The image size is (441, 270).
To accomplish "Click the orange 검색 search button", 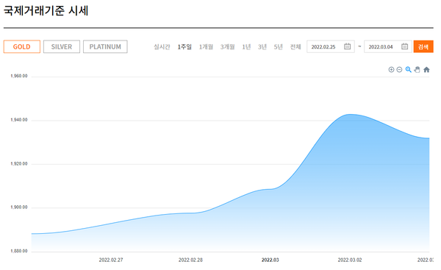I will tap(423, 47).
